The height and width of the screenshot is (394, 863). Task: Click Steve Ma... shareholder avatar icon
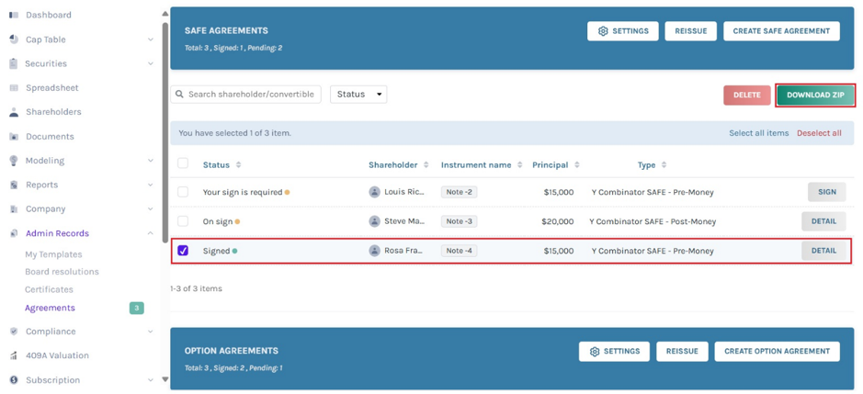click(374, 221)
